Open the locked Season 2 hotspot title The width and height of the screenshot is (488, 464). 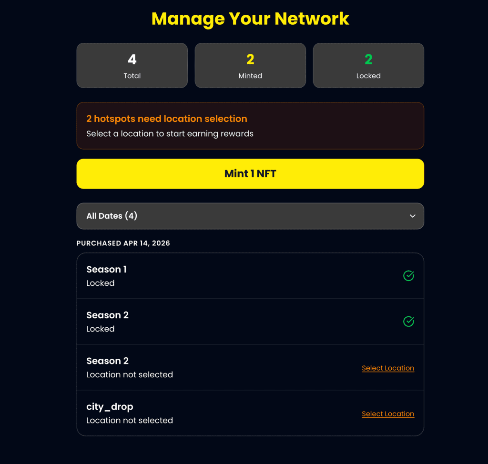point(107,315)
